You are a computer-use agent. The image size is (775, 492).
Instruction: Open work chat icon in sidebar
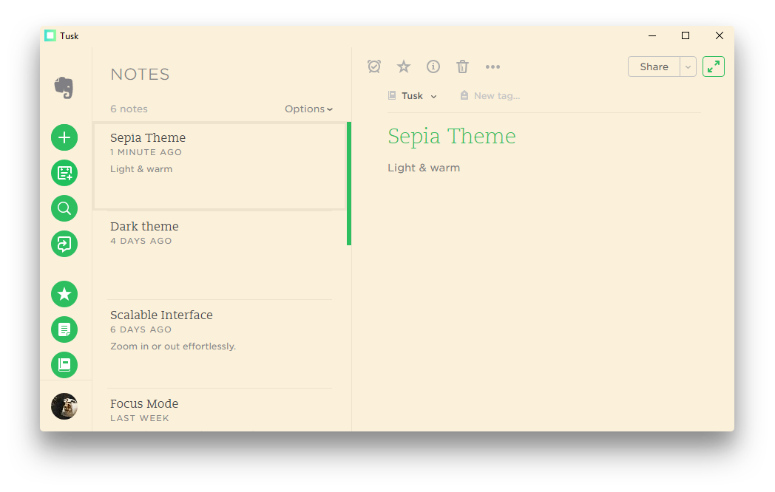click(64, 244)
